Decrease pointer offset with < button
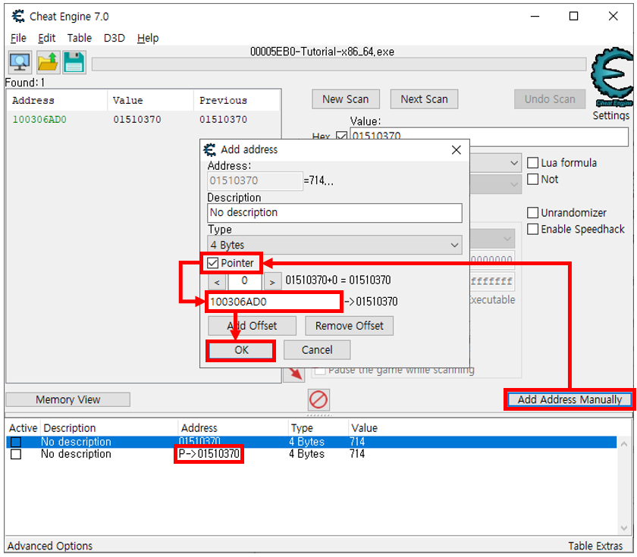The width and height of the screenshot is (637, 557). pyautogui.click(x=218, y=281)
